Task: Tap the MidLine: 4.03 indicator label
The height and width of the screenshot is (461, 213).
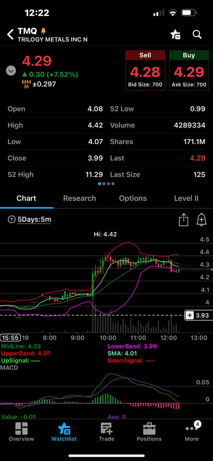Action: tap(20, 346)
